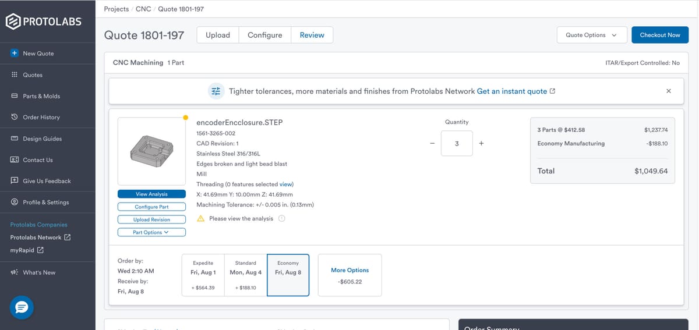
Task: Click the threading 'view' link
Action: pos(286,184)
